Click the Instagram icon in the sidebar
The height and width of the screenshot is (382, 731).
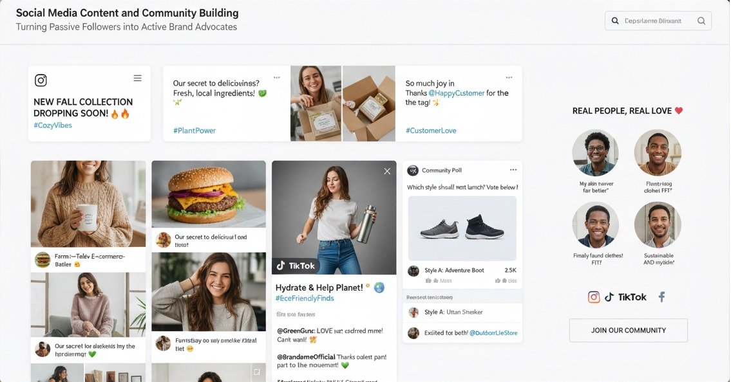593,297
